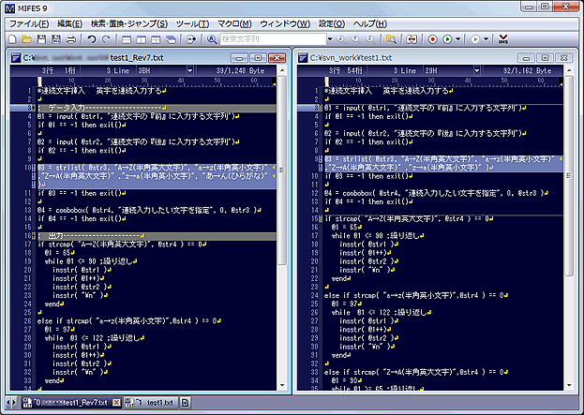Expand the search string dropdown arrow
Image resolution: width=584 pixels, height=415 pixels.
click(x=329, y=39)
